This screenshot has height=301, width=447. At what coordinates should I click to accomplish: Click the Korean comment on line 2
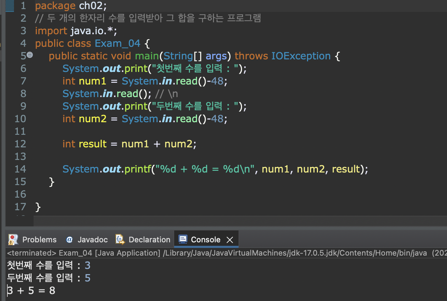coord(148,18)
